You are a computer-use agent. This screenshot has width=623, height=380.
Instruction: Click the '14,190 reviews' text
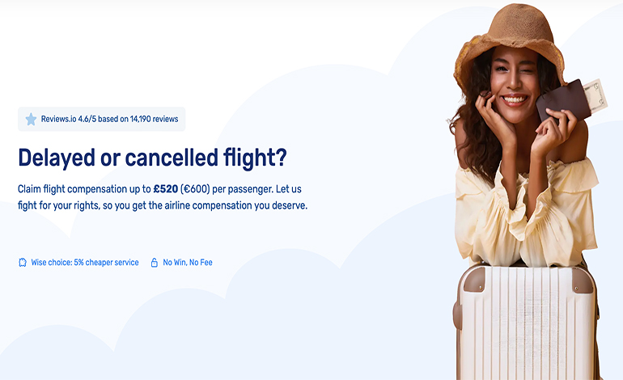(154, 119)
